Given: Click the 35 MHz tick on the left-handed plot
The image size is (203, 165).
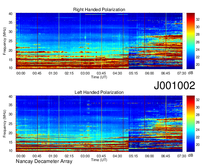Looking at the screenshot, I should pos(10,105).
